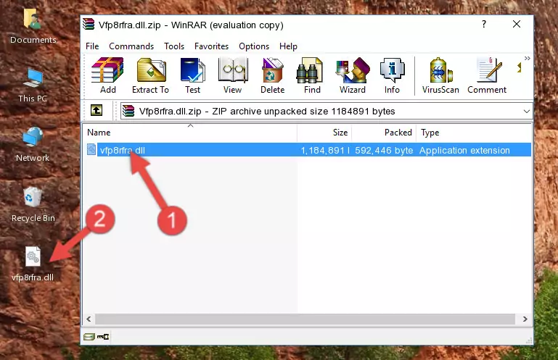Viewport: 558px width, 360px height.
Task: Select the Network desktop icon
Action: (x=33, y=144)
